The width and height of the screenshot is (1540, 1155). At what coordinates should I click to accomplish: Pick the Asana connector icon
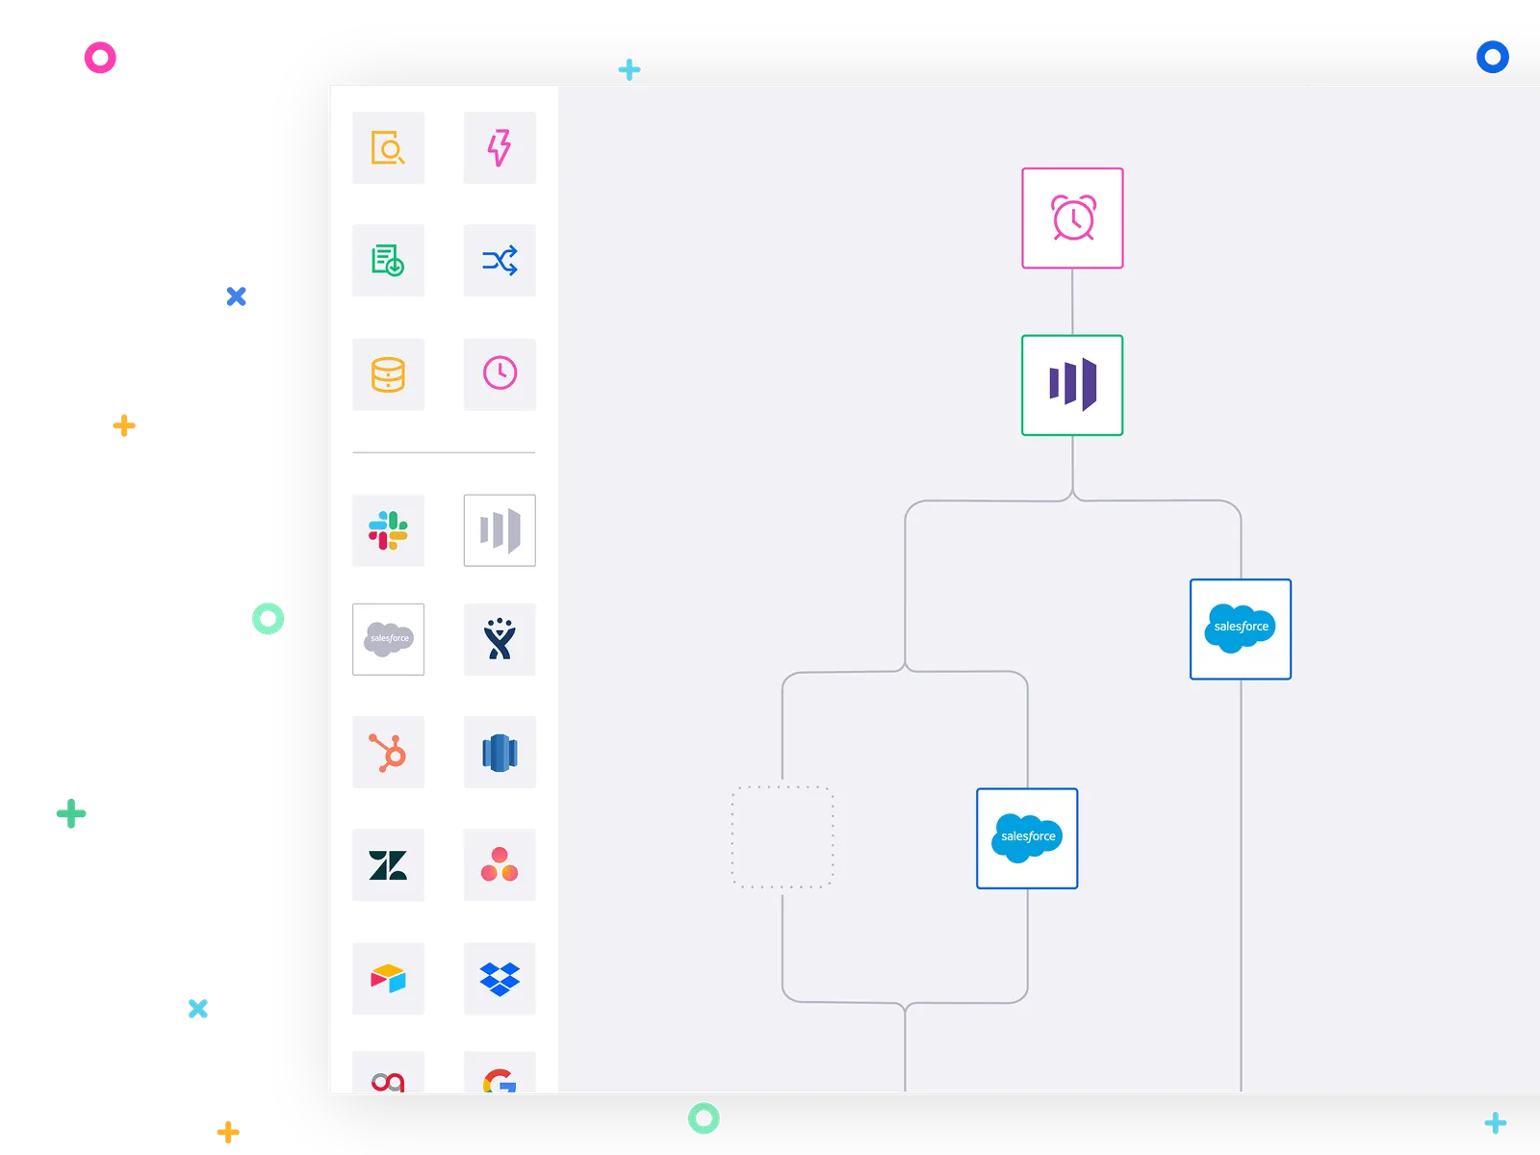tap(500, 864)
